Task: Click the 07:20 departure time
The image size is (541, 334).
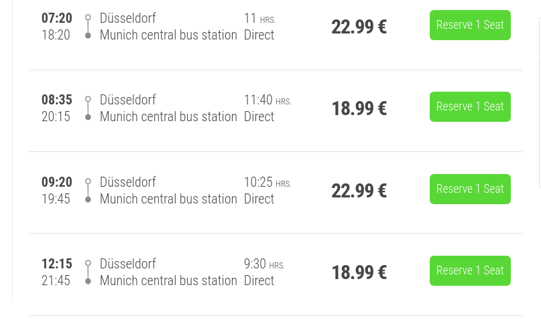Action: (x=56, y=18)
